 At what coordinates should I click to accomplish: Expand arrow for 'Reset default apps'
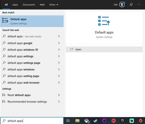(x=59, y=95)
